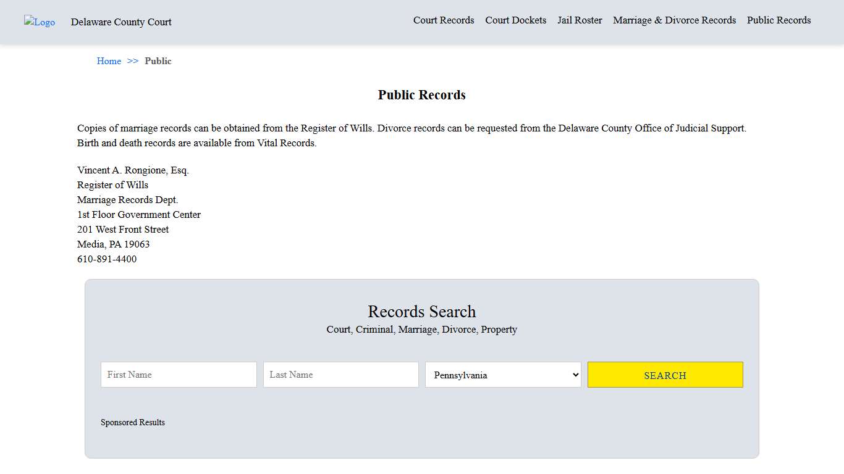Click the Records Search heading
The height and width of the screenshot is (474, 844).
pyautogui.click(x=421, y=312)
